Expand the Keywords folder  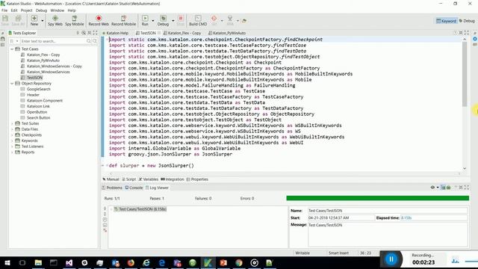click(x=12, y=140)
